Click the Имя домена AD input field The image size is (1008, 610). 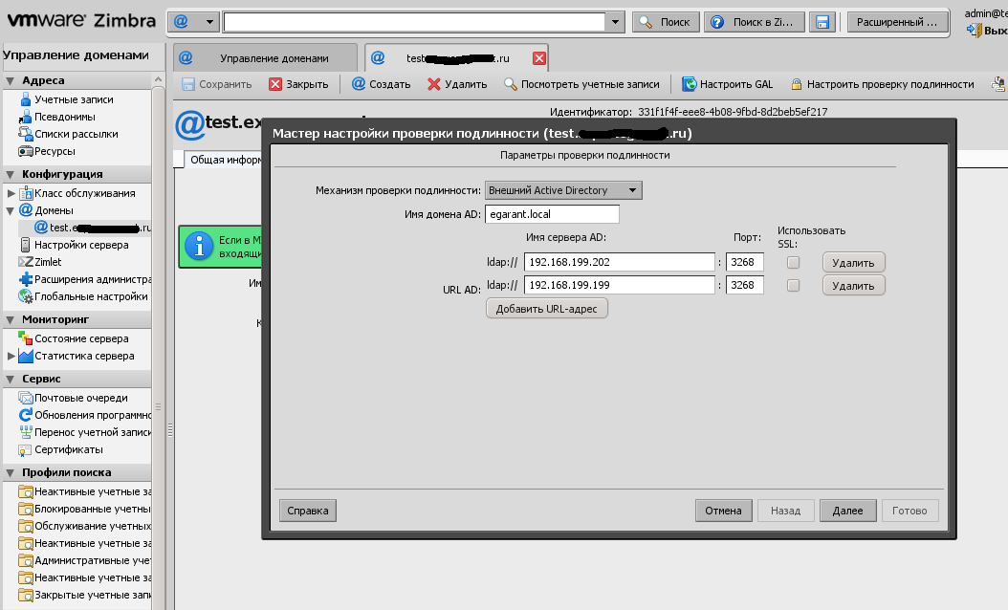pyautogui.click(x=552, y=214)
